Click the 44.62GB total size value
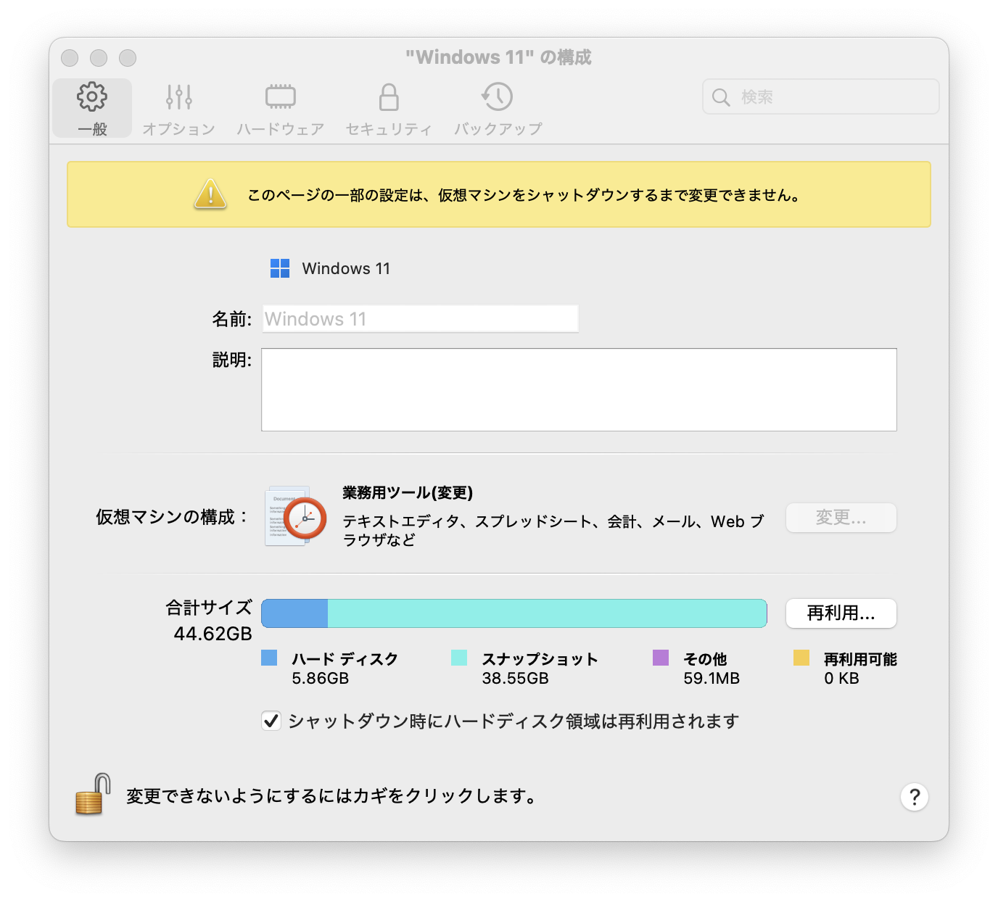The width and height of the screenshot is (998, 902). pos(213,634)
